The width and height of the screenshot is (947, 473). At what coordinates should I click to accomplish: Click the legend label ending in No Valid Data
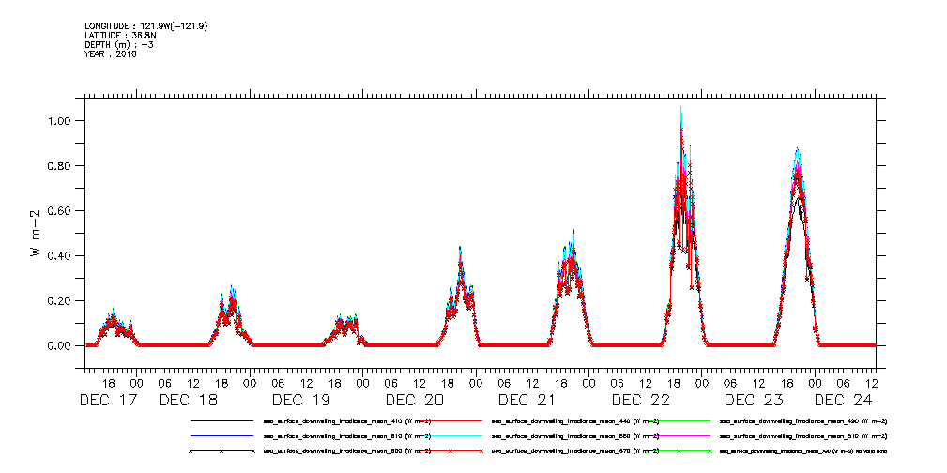[803, 451]
